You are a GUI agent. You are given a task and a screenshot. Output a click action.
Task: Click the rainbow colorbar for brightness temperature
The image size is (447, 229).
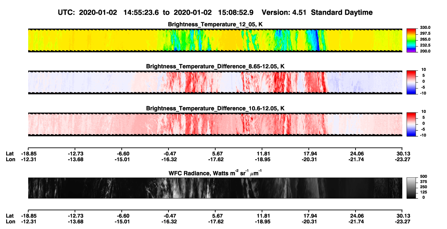411,41
